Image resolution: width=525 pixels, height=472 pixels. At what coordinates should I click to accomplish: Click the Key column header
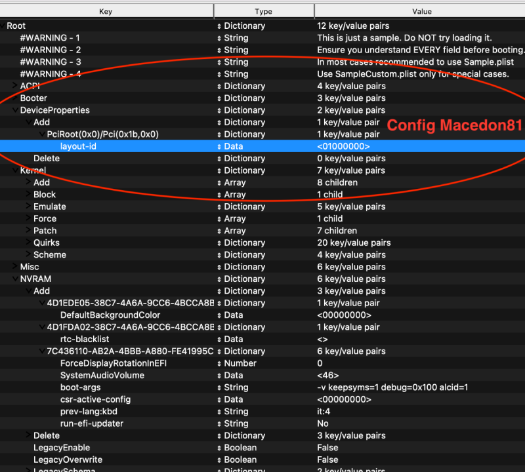pos(105,11)
